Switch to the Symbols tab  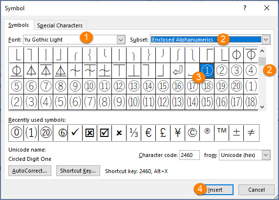(x=19, y=25)
